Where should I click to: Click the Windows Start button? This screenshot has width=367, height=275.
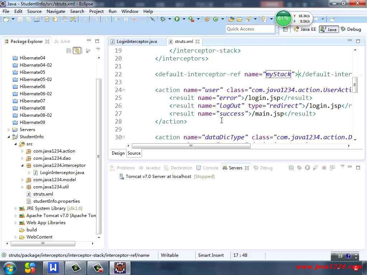tap(9, 268)
